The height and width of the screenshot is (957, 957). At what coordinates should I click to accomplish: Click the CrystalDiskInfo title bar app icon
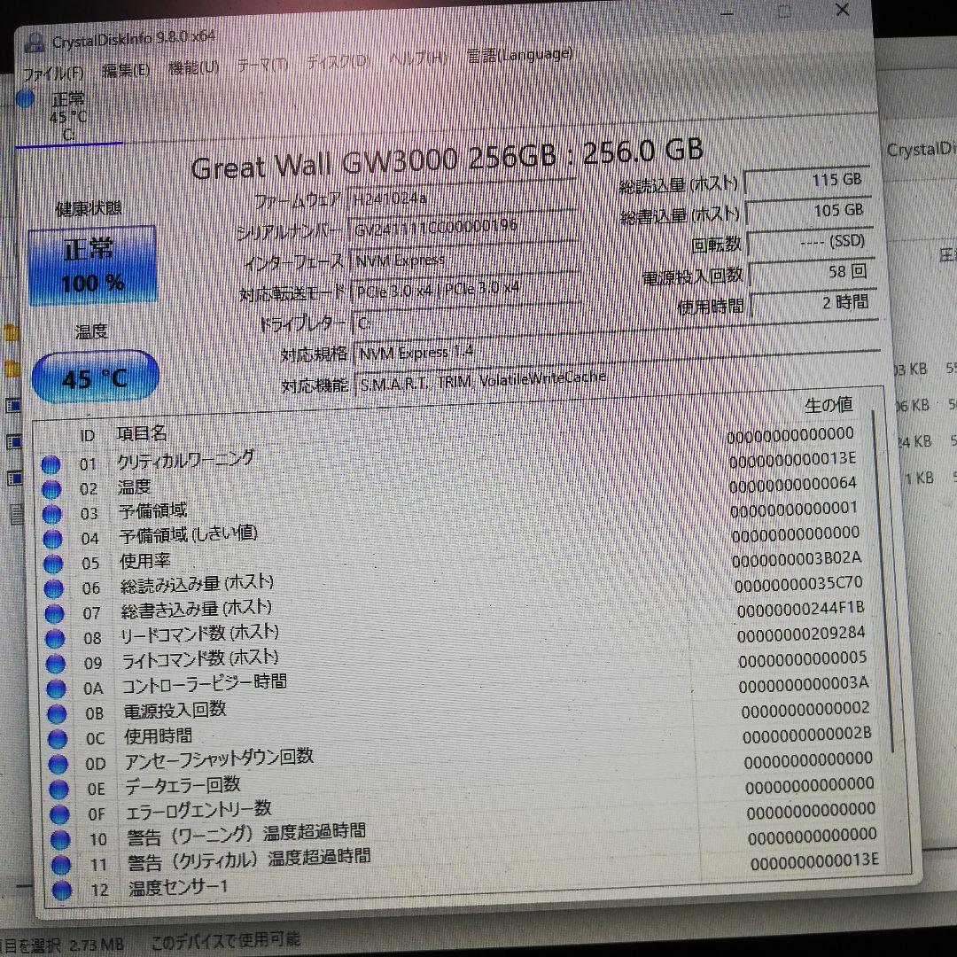pyautogui.click(x=35, y=43)
